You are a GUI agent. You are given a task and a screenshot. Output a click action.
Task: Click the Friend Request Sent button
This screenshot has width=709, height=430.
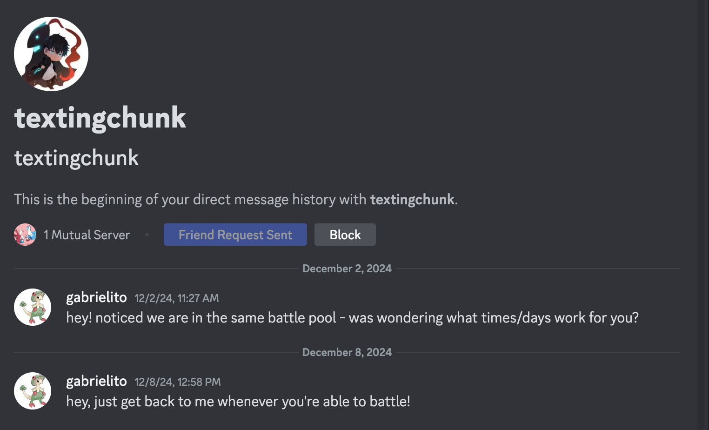click(x=235, y=235)
